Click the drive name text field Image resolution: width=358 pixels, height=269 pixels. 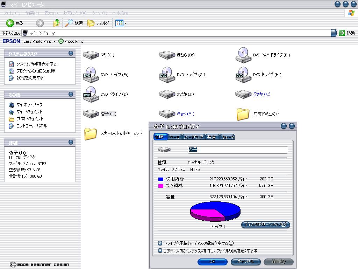click(238, 150)
